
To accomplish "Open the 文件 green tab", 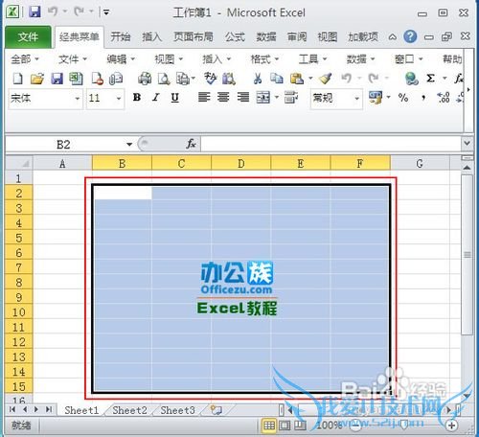I will [x=28, y=37].
